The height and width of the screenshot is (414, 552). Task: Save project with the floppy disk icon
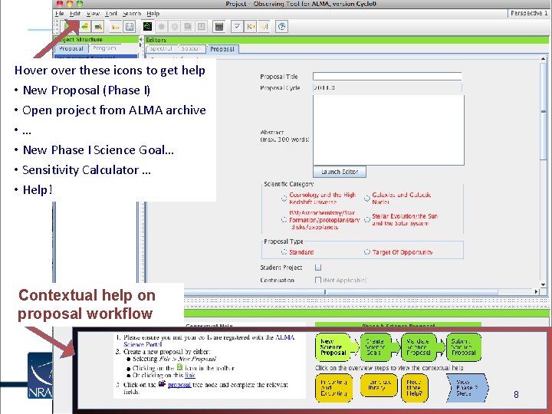(x=130, y=26)
